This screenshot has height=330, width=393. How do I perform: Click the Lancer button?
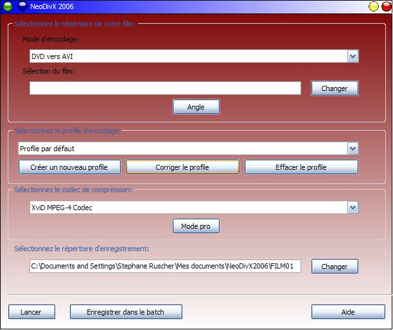point(31,312)
